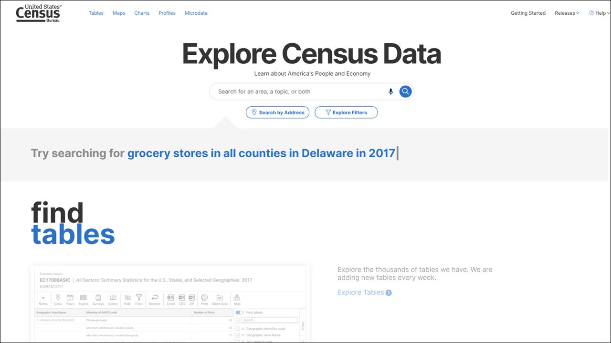The width and height of the screenshot is (611, 343).
Task: Click the Search by Address button
Action: tap(277, 112)
